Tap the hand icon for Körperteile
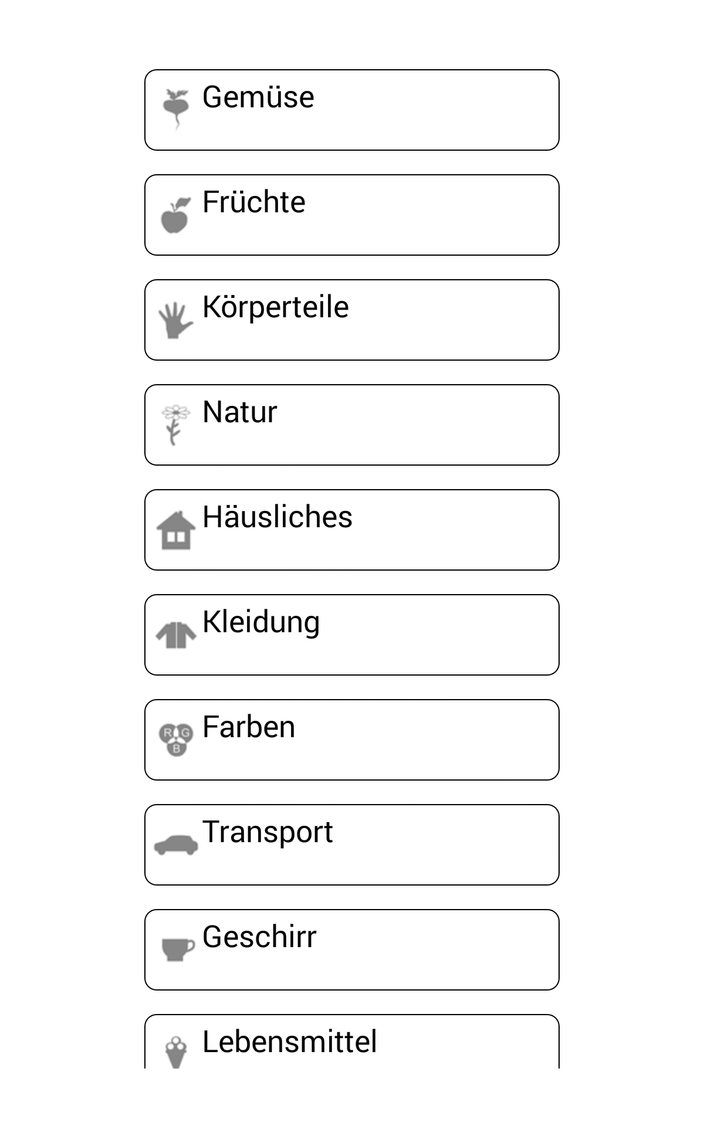Image resolution: width=704 pixels, height=1126 pixels. point(175,320)
